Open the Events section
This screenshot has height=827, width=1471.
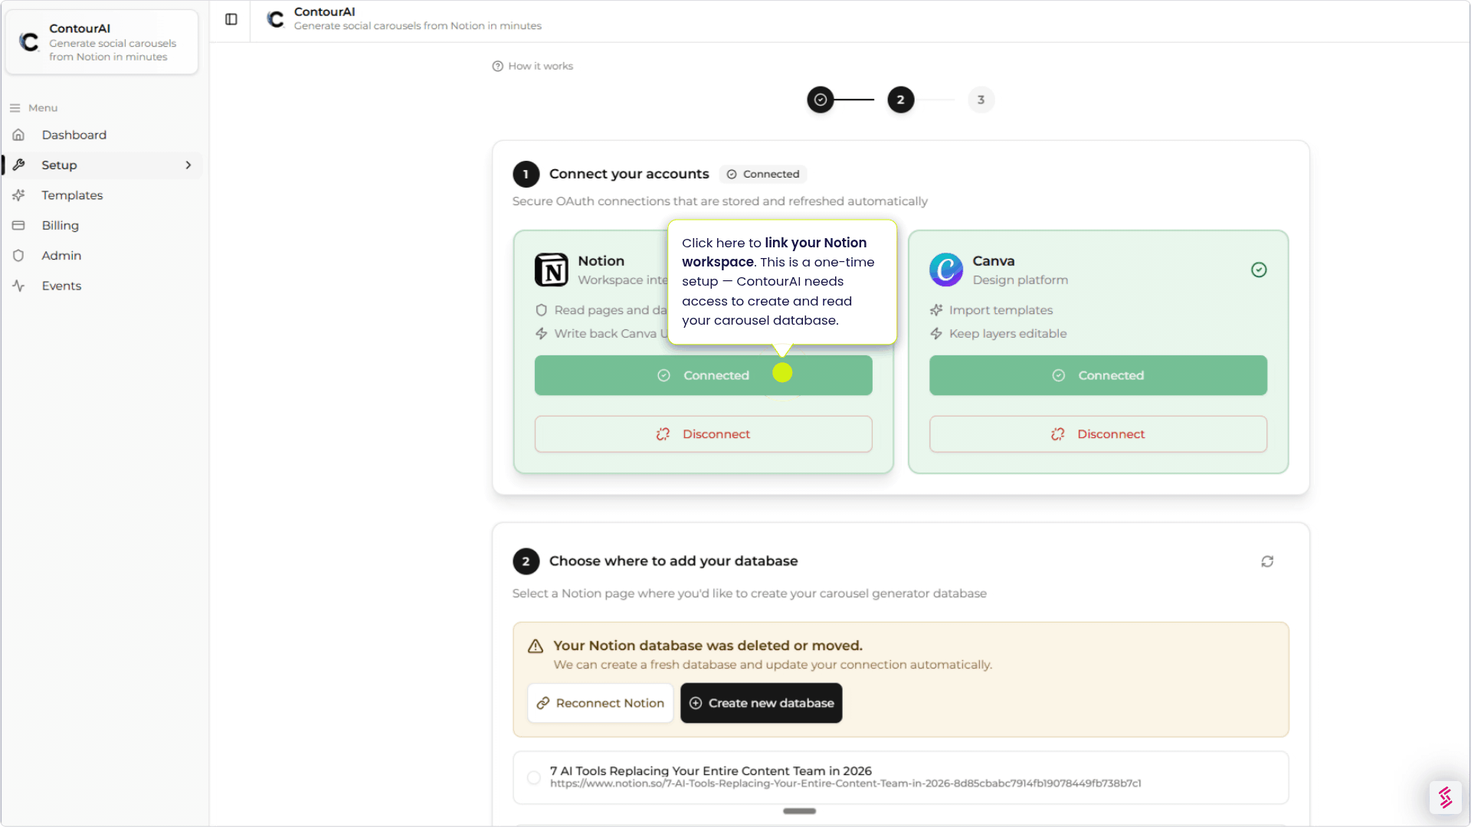61,286
